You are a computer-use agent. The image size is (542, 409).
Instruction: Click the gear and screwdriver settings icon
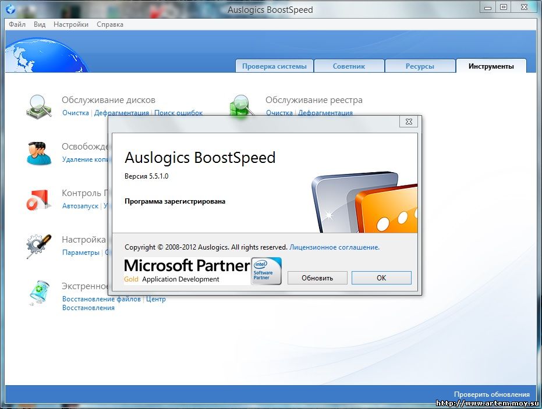(38, 246)
